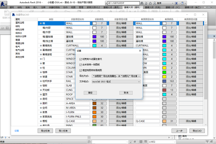Toggle the 模型视图同布局视图 checkbox
The width and height of the screenshot is (216, 144).
click(81, 70)
